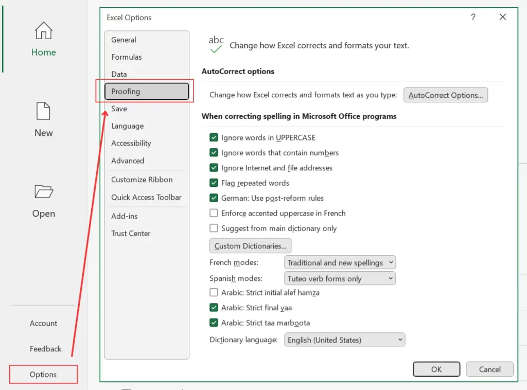The height and width of the screenshot is (390, 527).
Task: Open the Customize Ribbon category
Action: (x=147, y=180)
